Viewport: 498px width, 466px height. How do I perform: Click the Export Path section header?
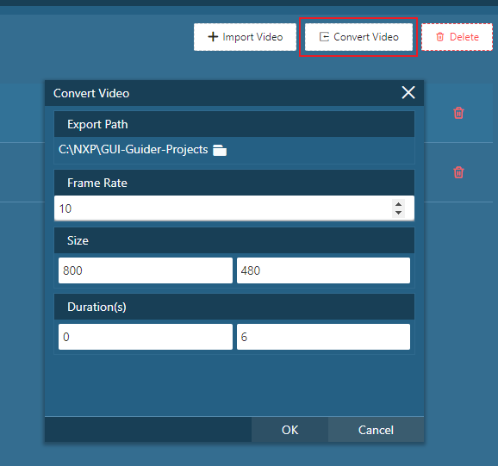234,124
